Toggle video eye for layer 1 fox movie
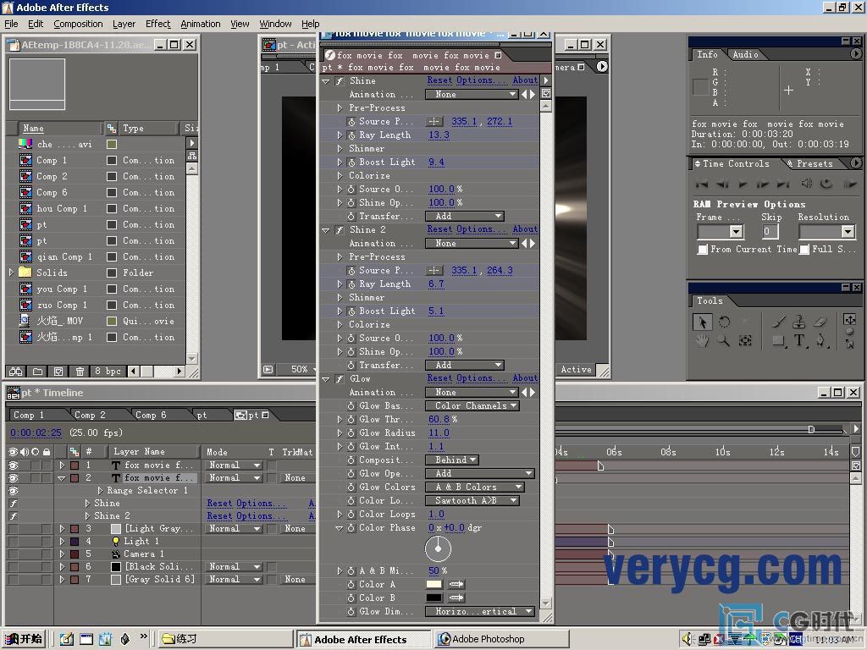Viewport: 867px width, 650px height. pyautogui.click(x=13, y=465)
